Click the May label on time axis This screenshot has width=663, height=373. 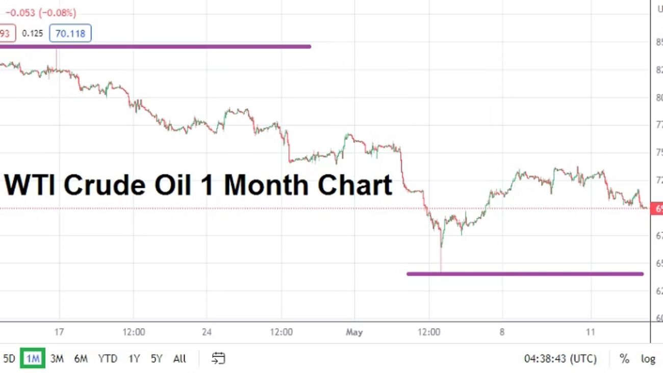coord(354,332)
